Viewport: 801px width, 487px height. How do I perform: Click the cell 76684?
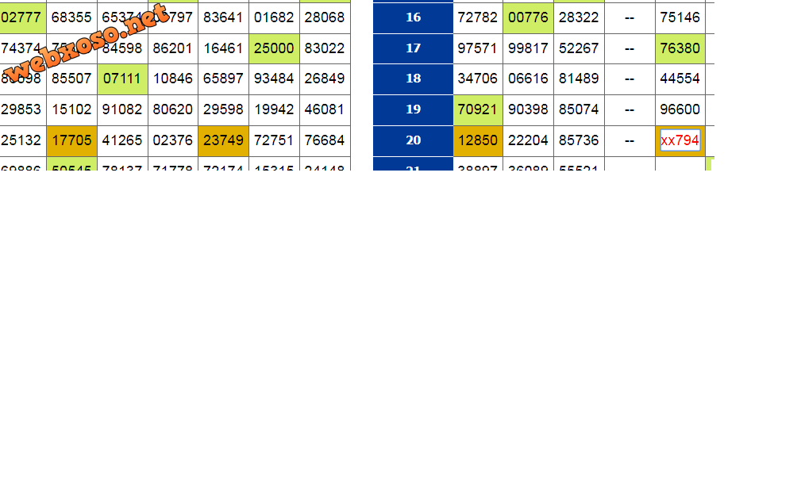tap(325, 141)
